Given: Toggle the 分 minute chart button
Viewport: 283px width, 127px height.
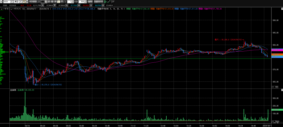Looking at the screenshot, I should [59, 2].
